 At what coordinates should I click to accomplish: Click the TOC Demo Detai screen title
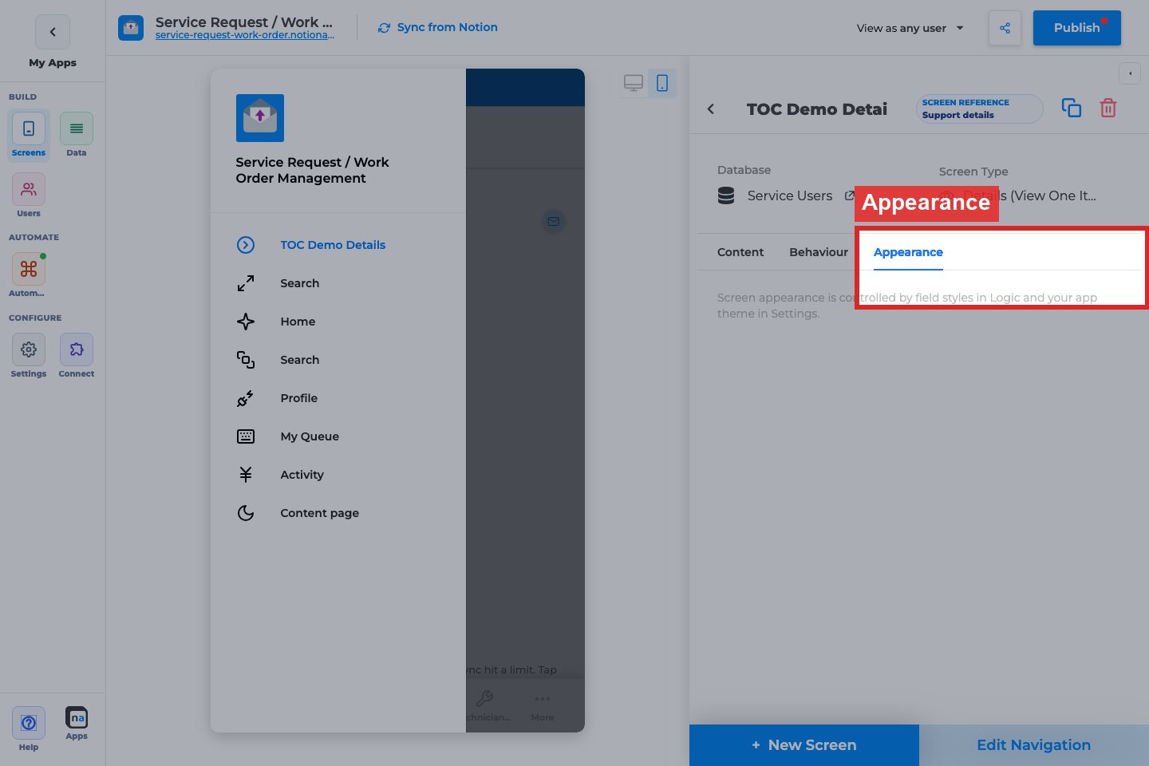[x=817, y=109]
